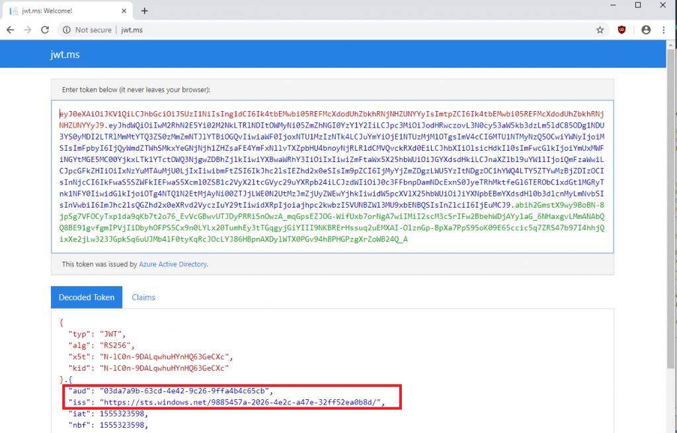
Task: Follow the Azure Active Directory link
Action: point(173,264)
